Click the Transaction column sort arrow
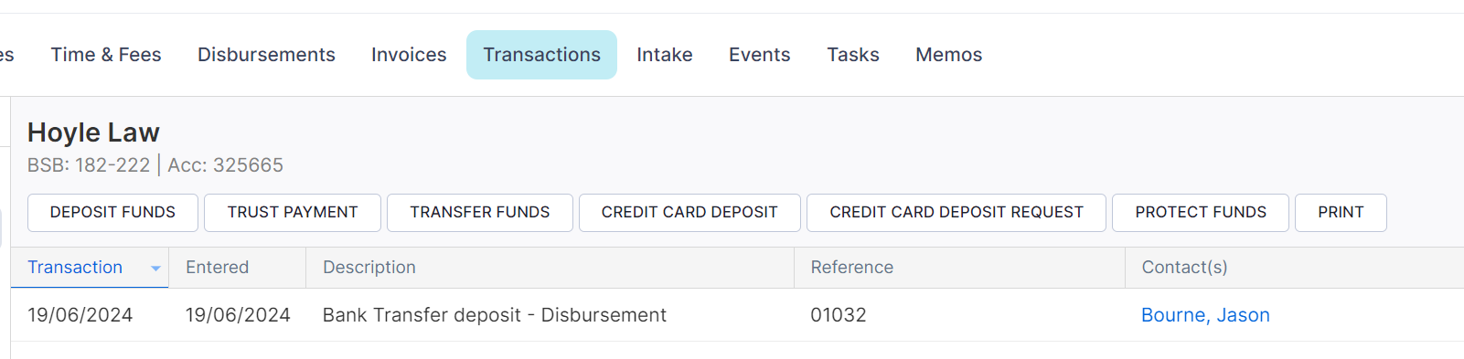 click(x=155, y=269)
